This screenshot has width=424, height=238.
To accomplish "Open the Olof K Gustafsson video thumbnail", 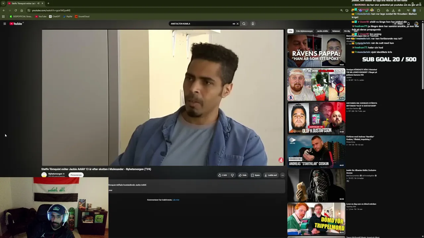I will coord(316,118).
